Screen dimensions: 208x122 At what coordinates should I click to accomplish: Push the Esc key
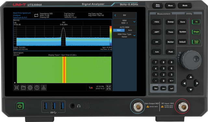click(x=156, y=88)
